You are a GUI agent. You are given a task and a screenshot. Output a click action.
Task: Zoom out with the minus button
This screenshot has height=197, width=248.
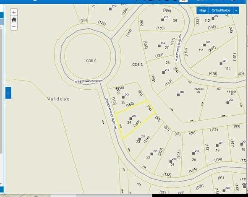(x=14, y=26)
